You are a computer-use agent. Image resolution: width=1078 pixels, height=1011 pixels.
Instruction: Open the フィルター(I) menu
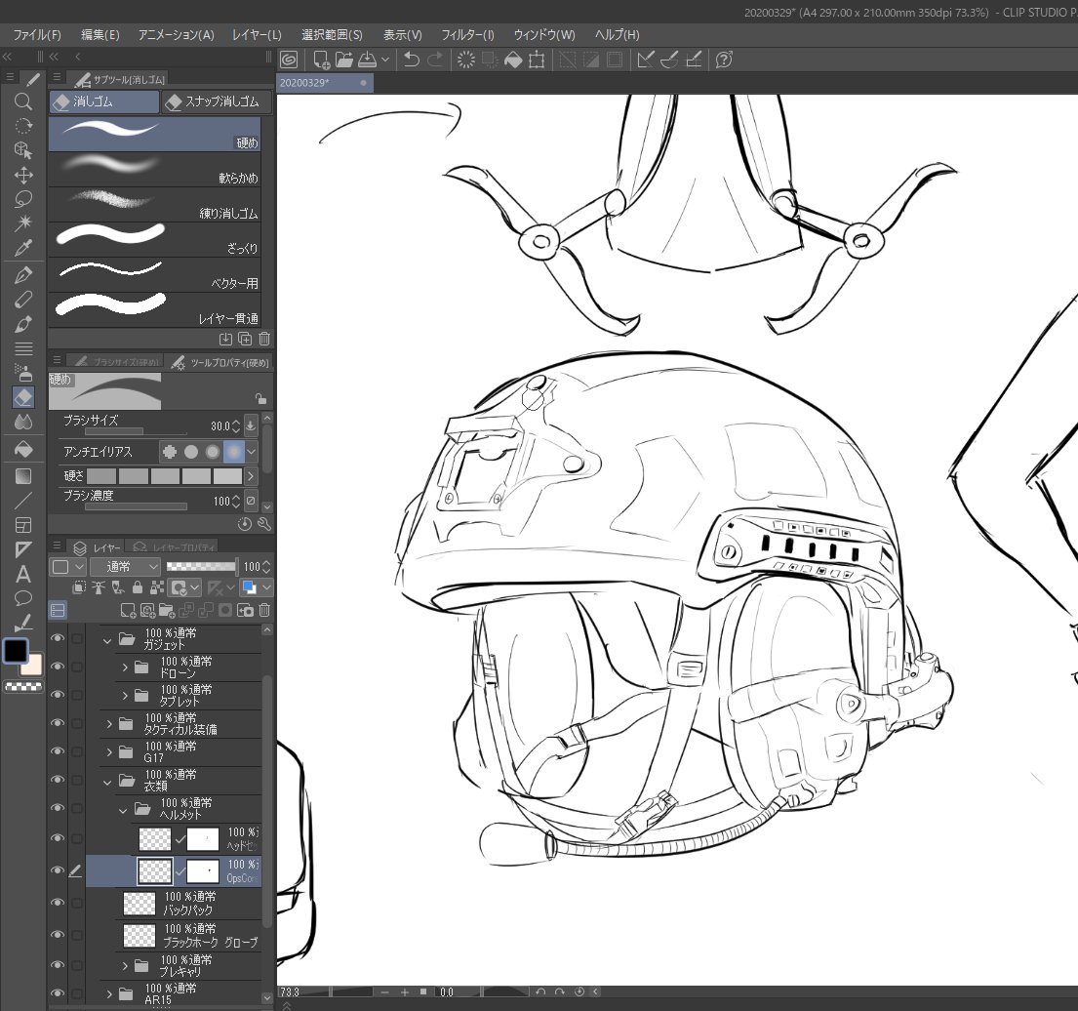467,34
